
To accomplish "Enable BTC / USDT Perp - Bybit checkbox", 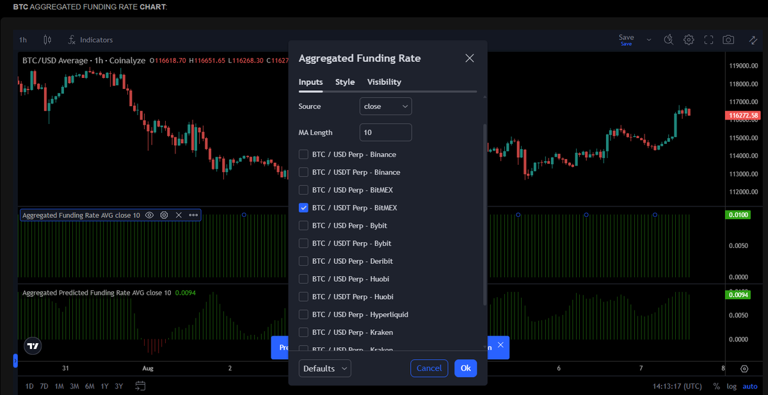I will [303, 244].
